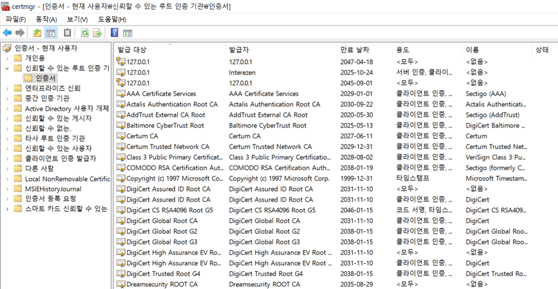Go up one level with folder-arrow icon

pos(37,33)
